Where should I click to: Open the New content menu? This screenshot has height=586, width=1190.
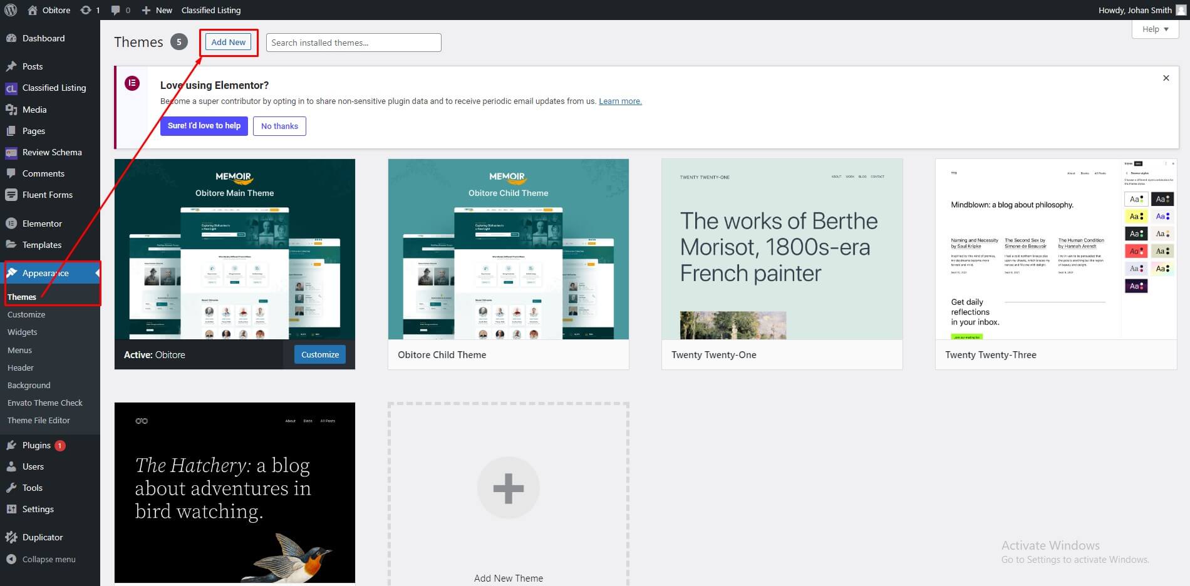coord(157,10)
